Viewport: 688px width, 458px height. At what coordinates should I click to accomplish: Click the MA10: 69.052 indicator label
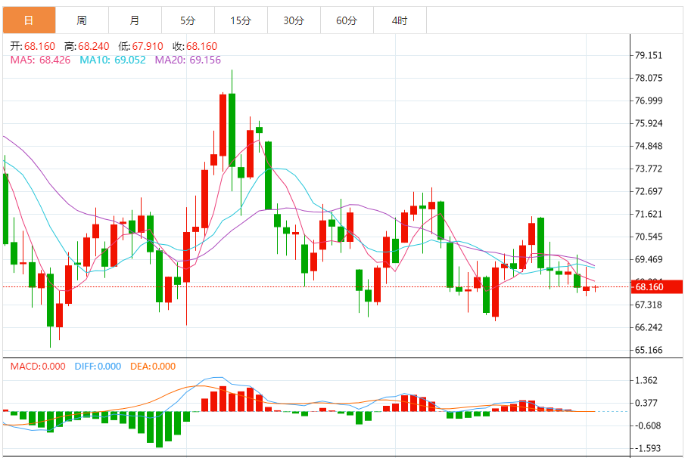pos(113,60)
